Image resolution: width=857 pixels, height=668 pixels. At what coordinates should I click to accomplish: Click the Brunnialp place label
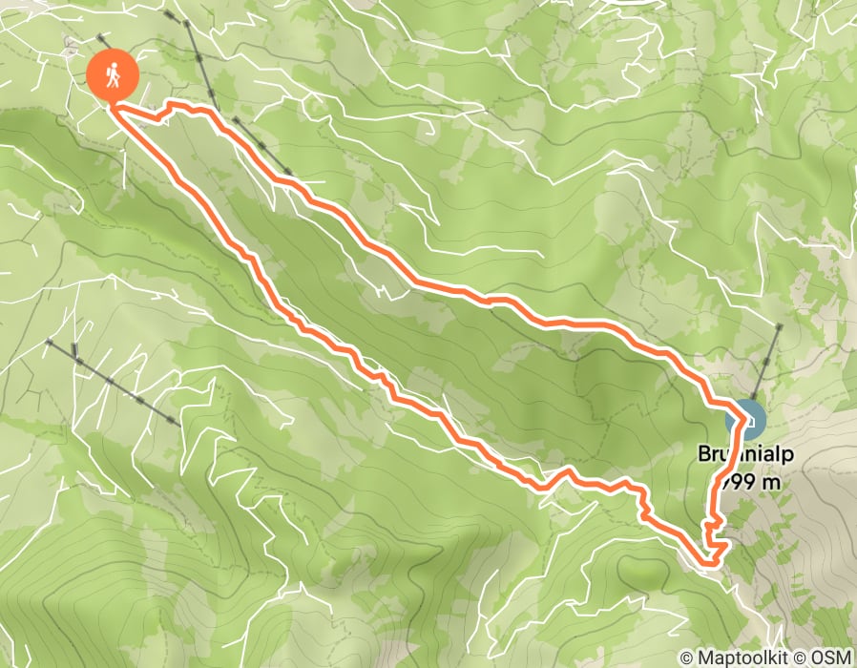(x=745, y=453)
